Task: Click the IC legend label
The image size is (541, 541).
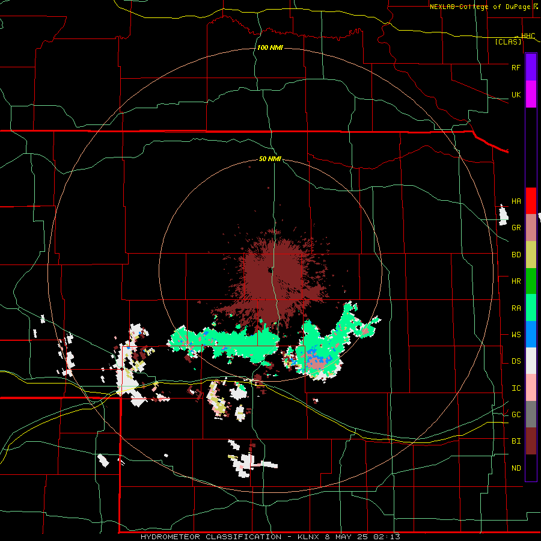Action: tap(516, 388)
